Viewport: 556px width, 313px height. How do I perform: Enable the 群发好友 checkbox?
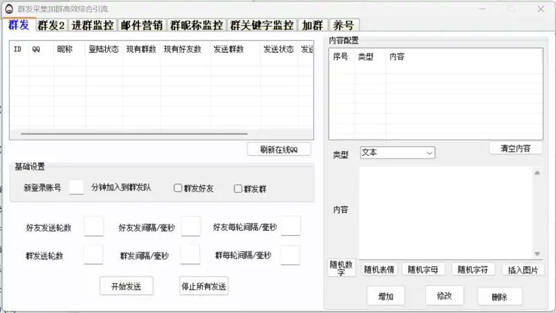point(179,188)
